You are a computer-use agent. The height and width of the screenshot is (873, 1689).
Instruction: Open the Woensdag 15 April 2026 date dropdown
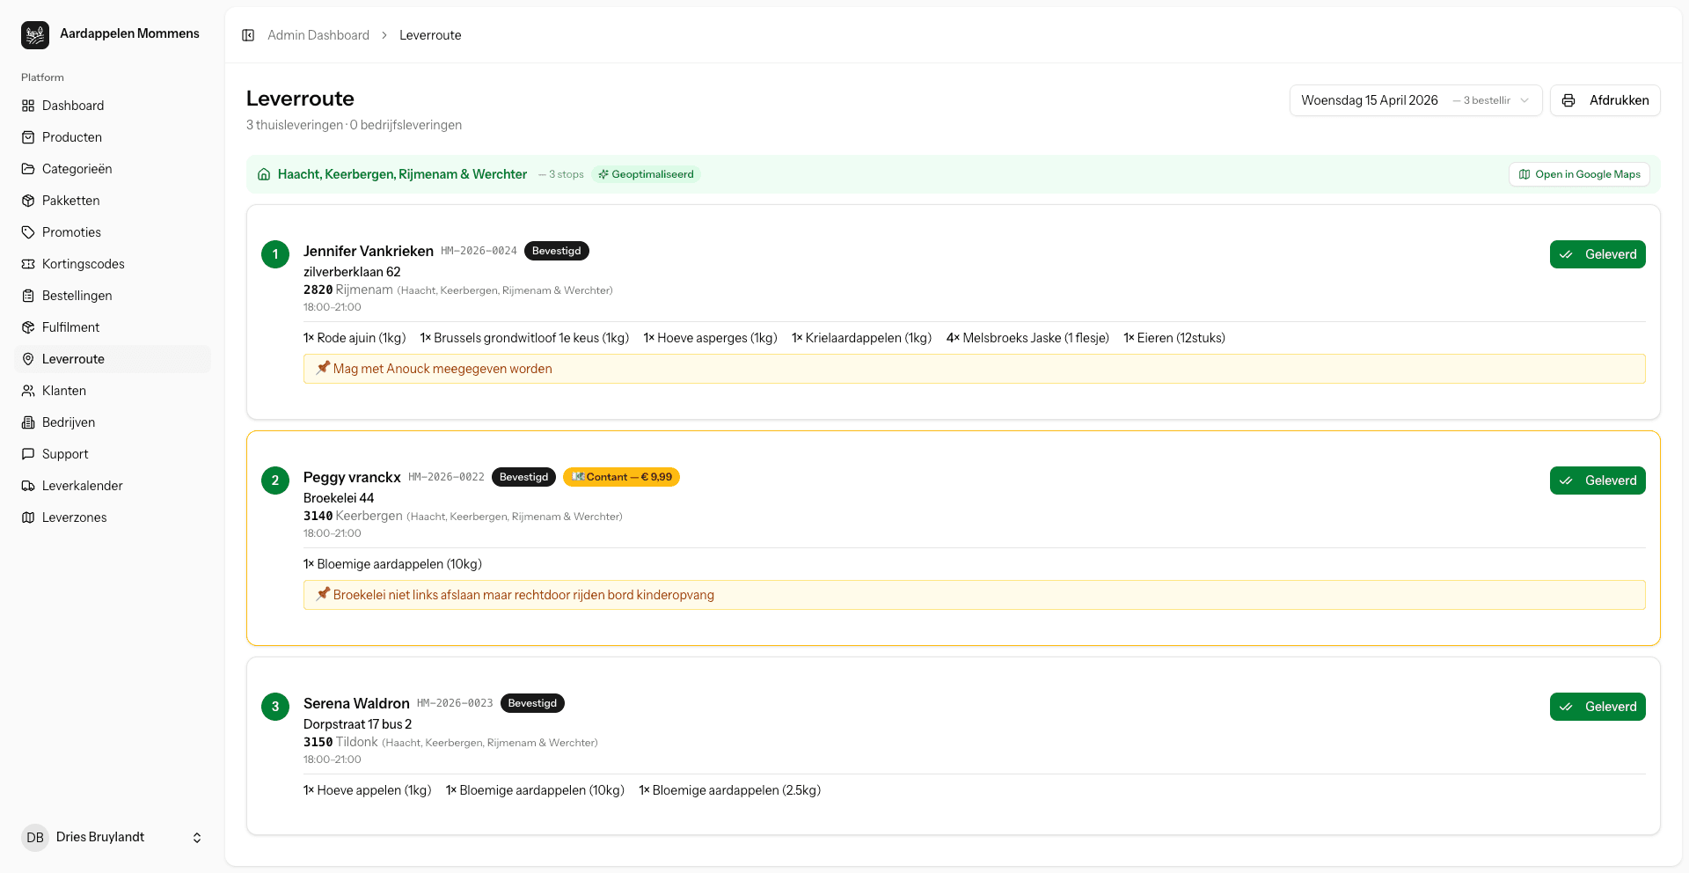[1415, 100]
